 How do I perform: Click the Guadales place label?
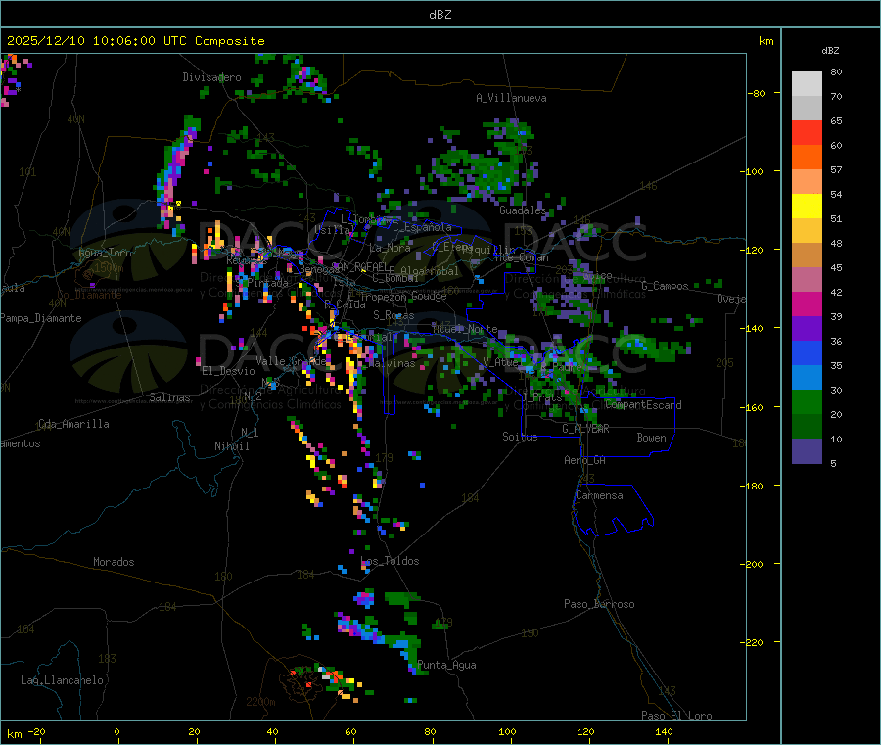click(523, 210)
